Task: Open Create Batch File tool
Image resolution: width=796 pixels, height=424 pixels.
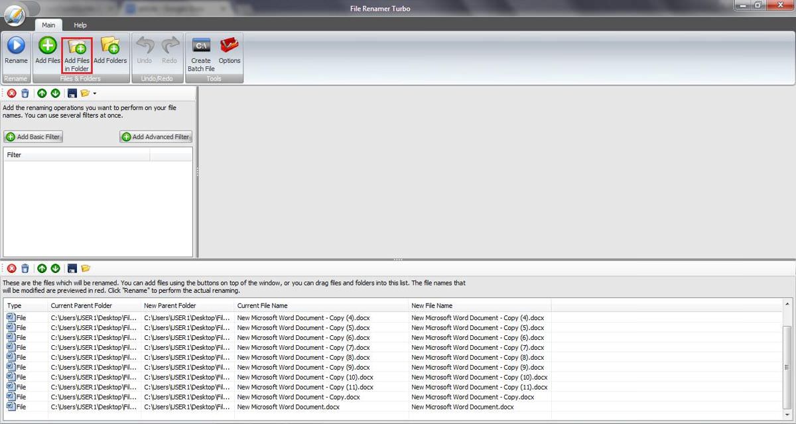Action: (201, 55)
